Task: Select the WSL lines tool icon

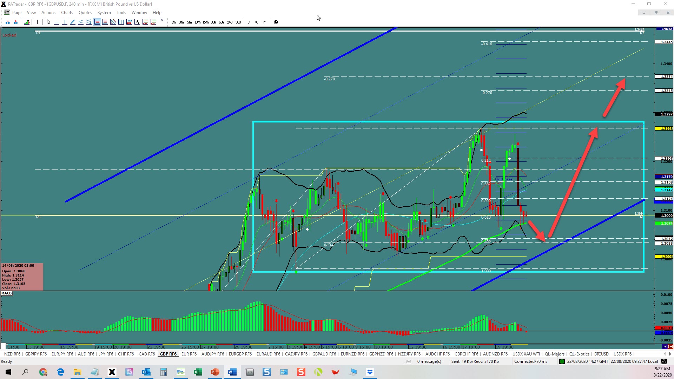Action: 153,22
